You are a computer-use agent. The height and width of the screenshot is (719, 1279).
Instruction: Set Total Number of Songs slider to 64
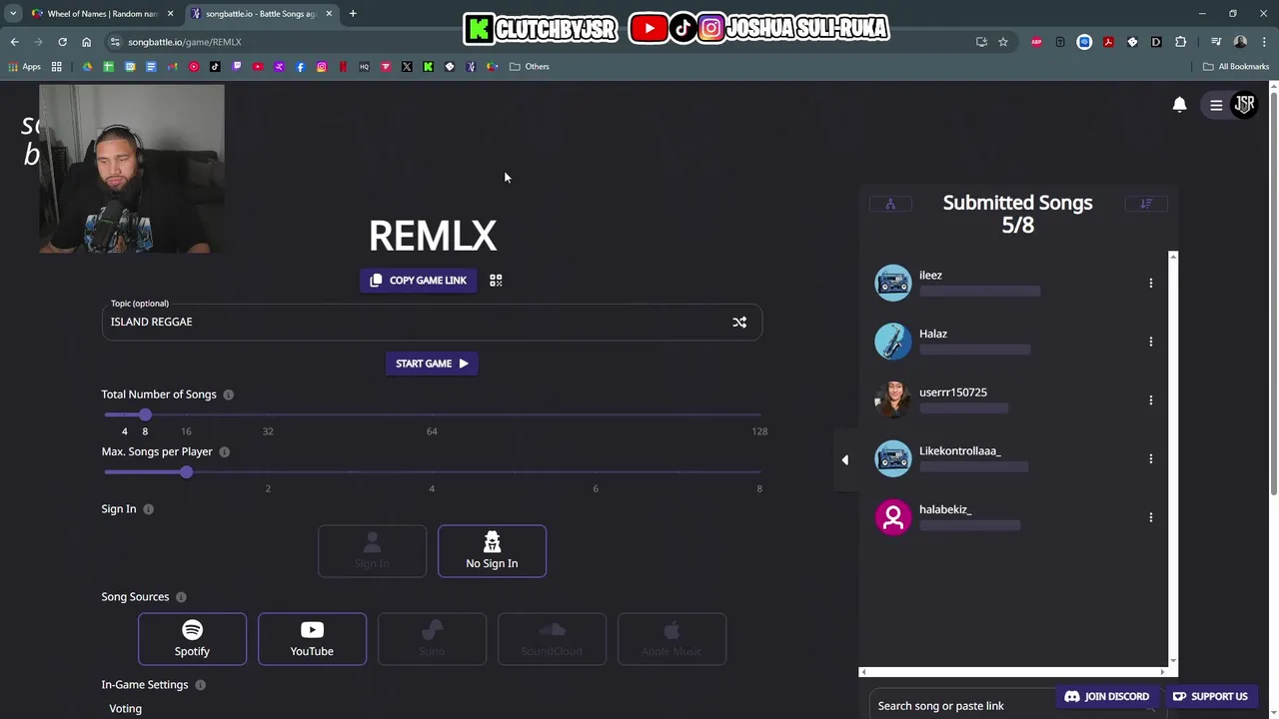432,414
